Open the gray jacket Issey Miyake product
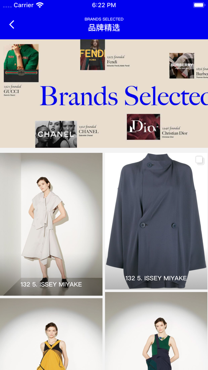Screen dimensions: 208x370 [156, 221]
